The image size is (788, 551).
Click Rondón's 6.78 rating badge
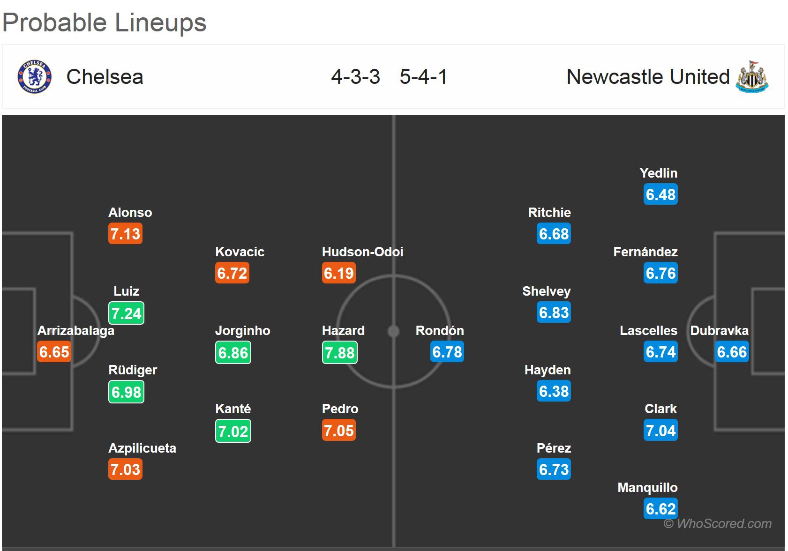pyautogui.click(x=447, y=352)
